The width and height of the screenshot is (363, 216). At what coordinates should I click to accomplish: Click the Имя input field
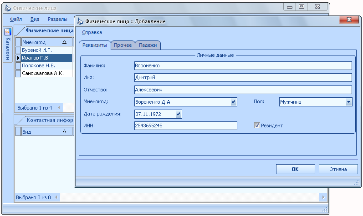pos(243,77)
